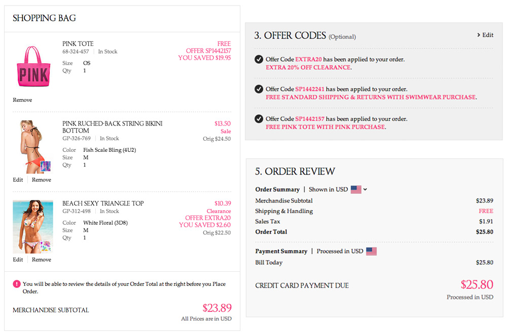
Task: Click the checkmark icon for code SP1442157
Action: (x=259, y=119)
